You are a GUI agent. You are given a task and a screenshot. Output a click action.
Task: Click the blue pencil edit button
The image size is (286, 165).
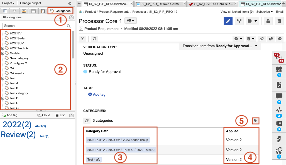coord(228,21)
